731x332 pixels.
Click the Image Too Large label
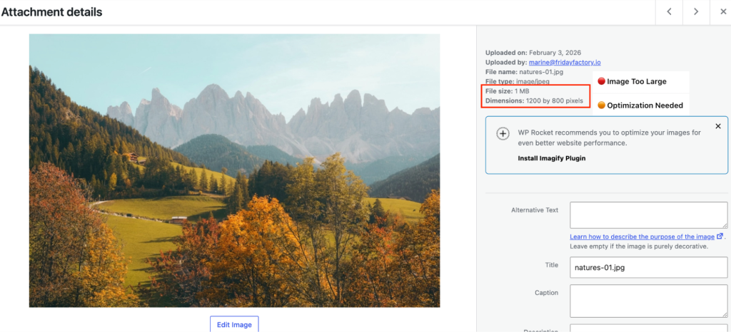click(636, 81)
